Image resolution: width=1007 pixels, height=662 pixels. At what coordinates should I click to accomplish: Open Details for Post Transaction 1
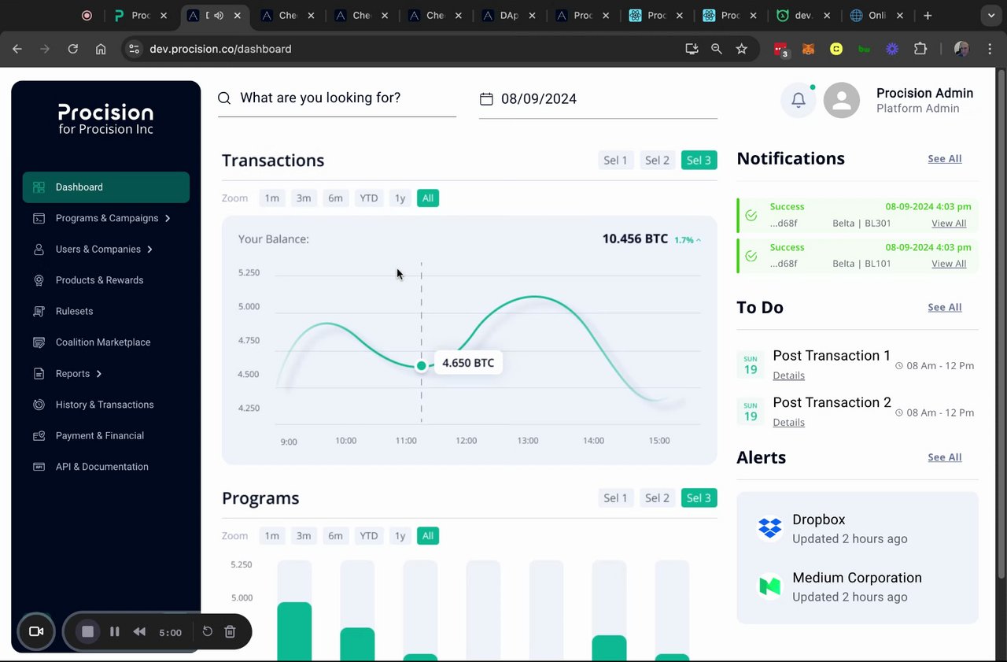[788, 375]
